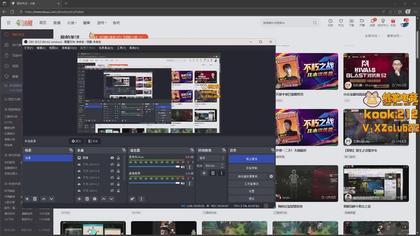Open the RIVALS BLAST stream thumbnail

[376, 71]
